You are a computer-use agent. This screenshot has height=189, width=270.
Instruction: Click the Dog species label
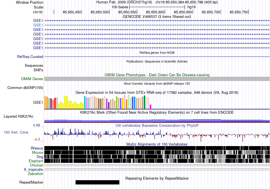[x=40, y=157]
